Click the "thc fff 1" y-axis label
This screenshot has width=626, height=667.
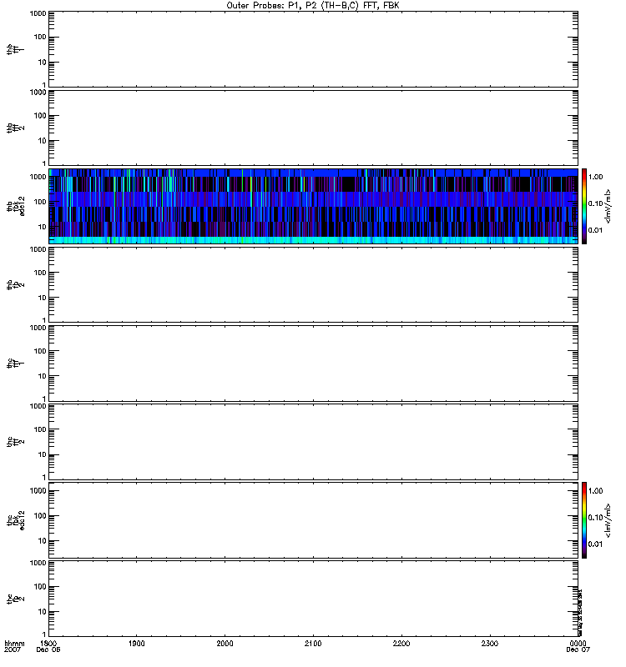coord(15,364)
